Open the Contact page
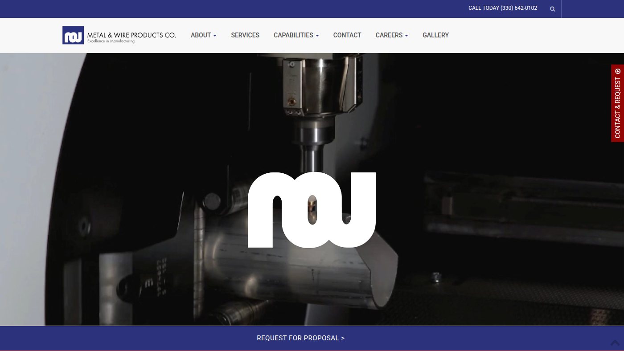 click(347, 35)
